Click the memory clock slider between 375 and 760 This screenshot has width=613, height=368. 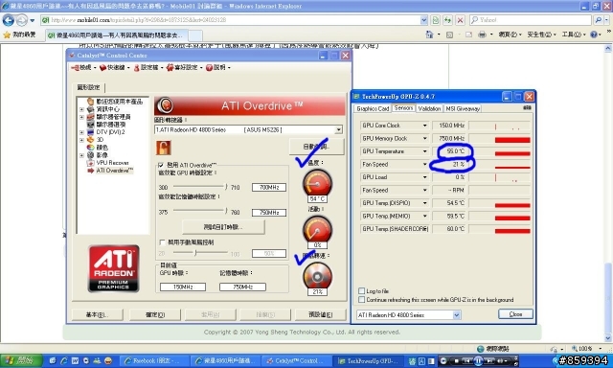200,212
